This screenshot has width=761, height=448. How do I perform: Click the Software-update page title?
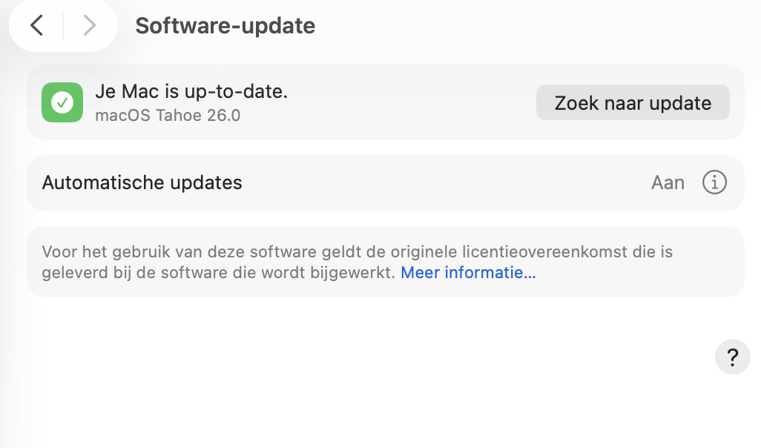tap(225, 25)
